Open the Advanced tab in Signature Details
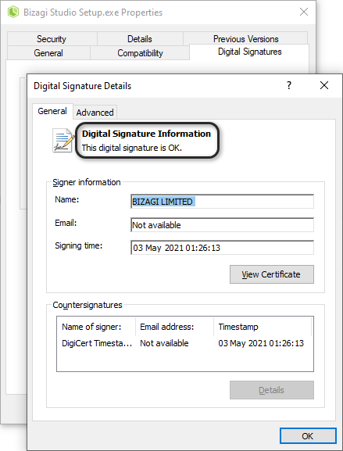This screenshot has height=451, width=343. point(95,113)
